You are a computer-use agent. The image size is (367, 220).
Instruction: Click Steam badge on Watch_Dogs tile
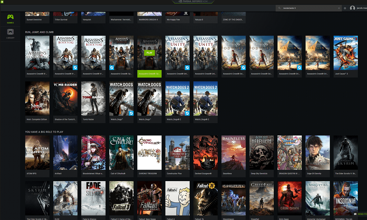(x=131, y=113)
